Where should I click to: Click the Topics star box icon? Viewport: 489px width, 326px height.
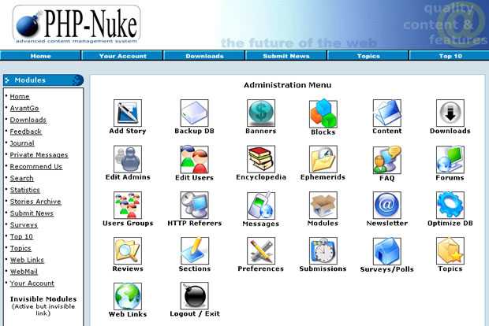[x=450, y=250]
